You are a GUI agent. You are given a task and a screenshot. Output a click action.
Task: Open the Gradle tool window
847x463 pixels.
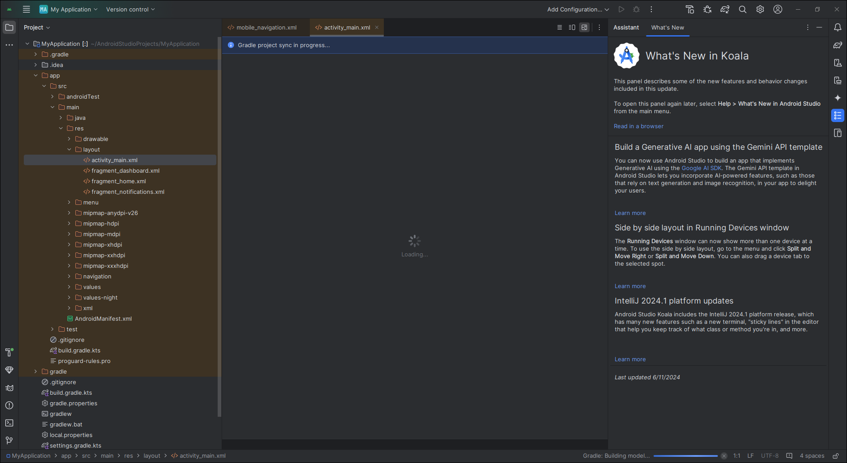point(838,45)
